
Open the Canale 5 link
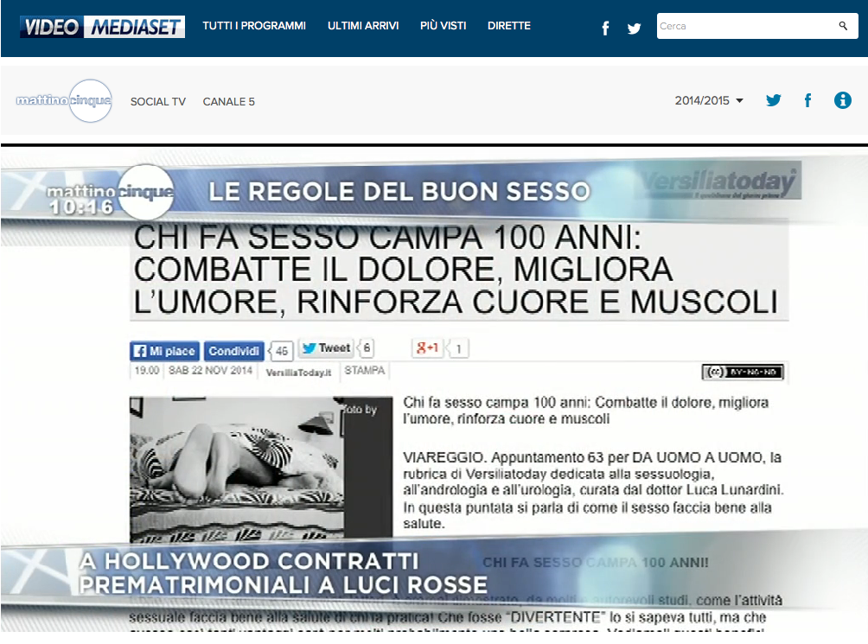[x=228, y=102]
